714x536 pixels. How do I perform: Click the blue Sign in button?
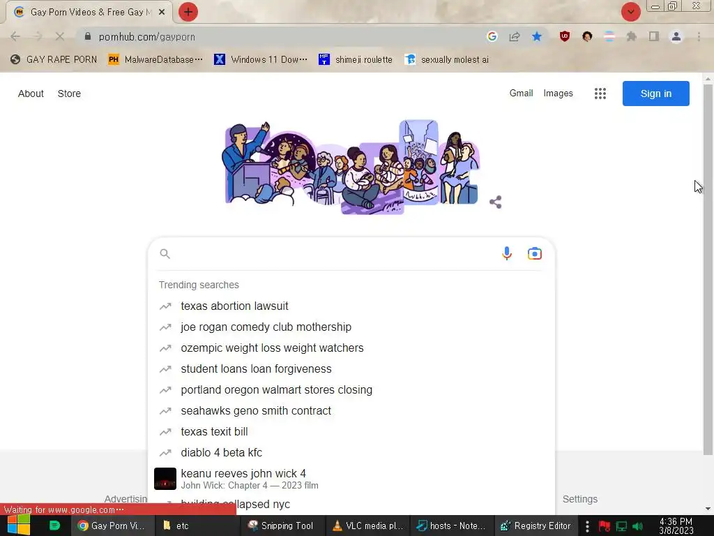pos(655,94)
